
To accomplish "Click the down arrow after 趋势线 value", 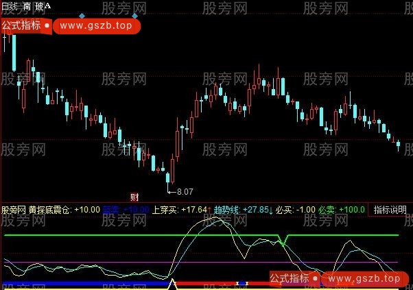I will [x=270, y=209].
